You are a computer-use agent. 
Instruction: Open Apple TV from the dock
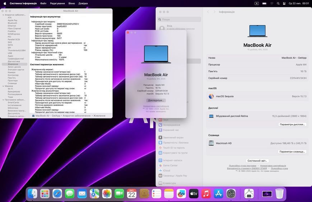click(x=194, y=193)
